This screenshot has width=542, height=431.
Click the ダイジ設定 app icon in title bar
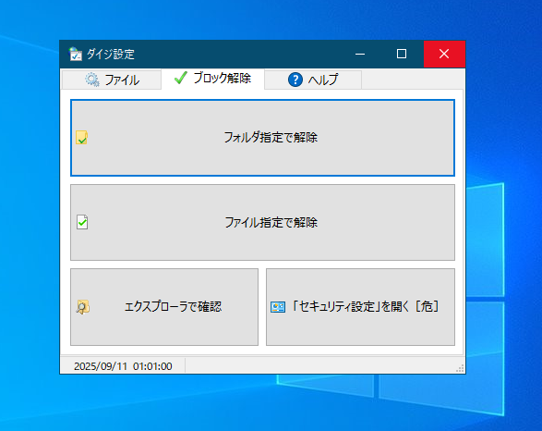point(76,54)
